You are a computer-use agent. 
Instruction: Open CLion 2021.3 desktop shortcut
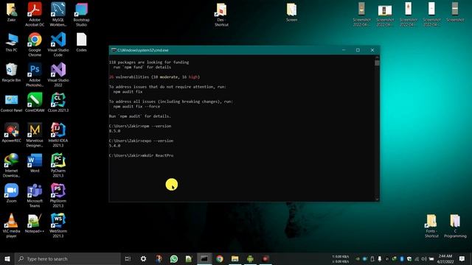pyautogui.click(x=58, y=103)
